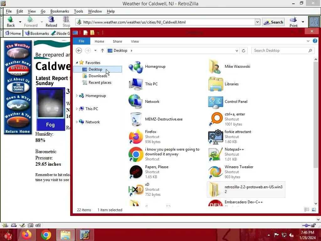
Task: Click the Hows & Whys cloud image
Action: point(18,105)
